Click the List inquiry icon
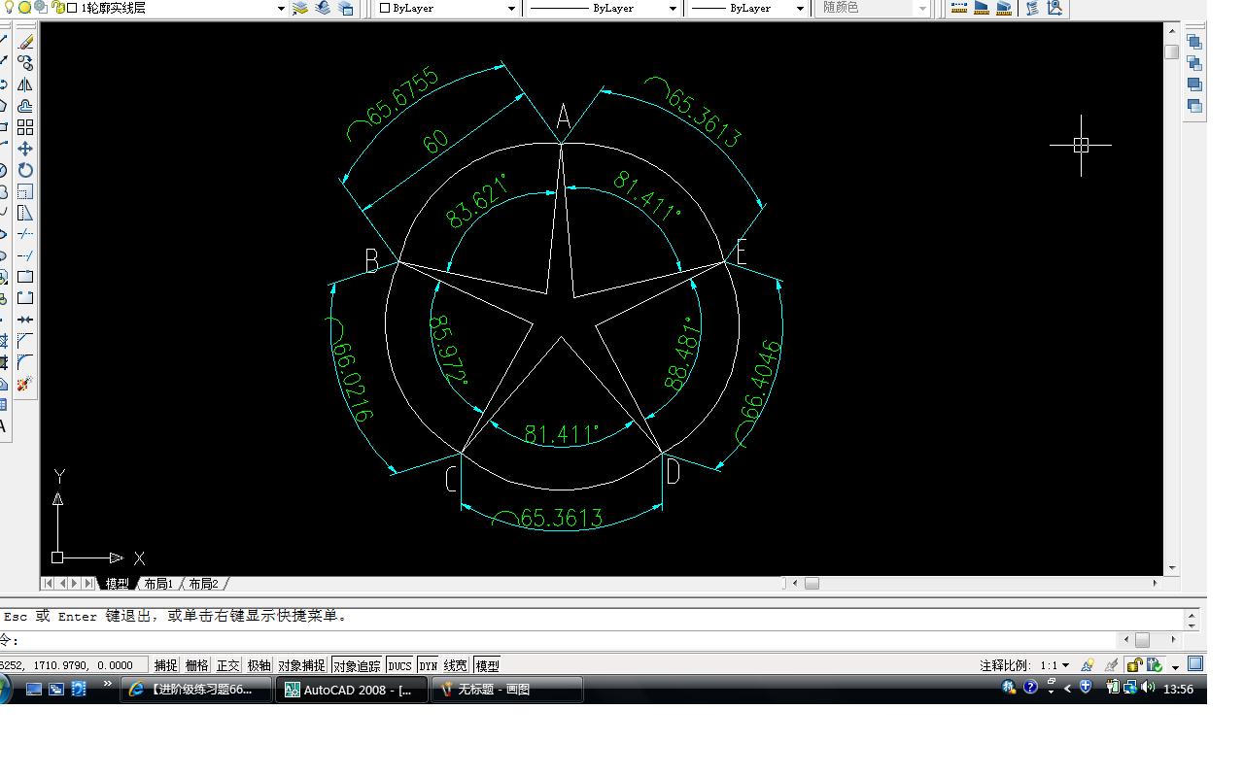This screenshot has height=777, width=1244. 1031,8
